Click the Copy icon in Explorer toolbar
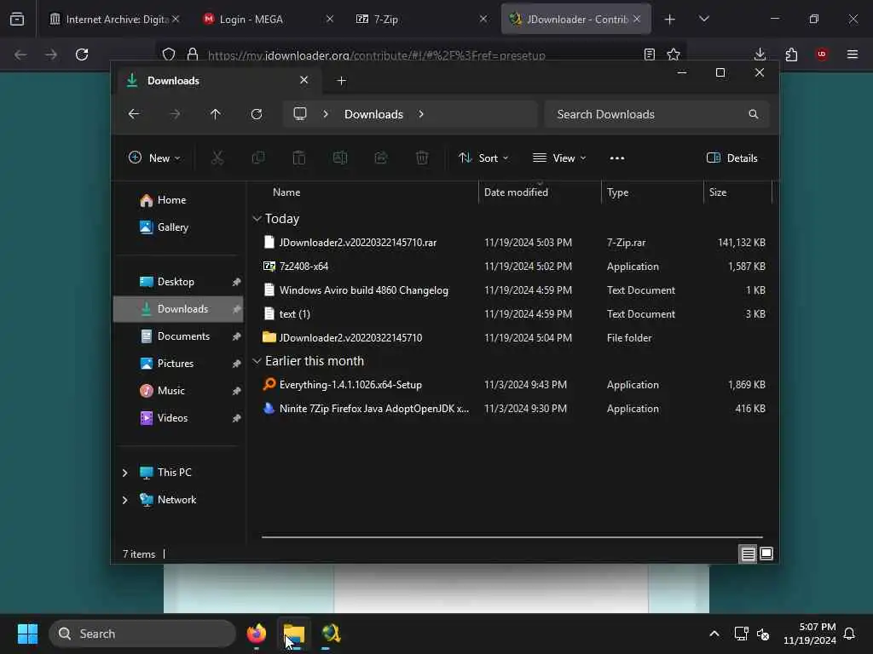Screen dimensions: 873x654 click(257, 158)
